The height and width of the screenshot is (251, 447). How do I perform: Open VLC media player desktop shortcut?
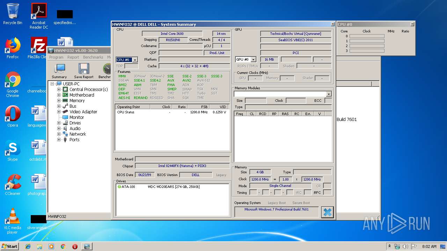13,221
